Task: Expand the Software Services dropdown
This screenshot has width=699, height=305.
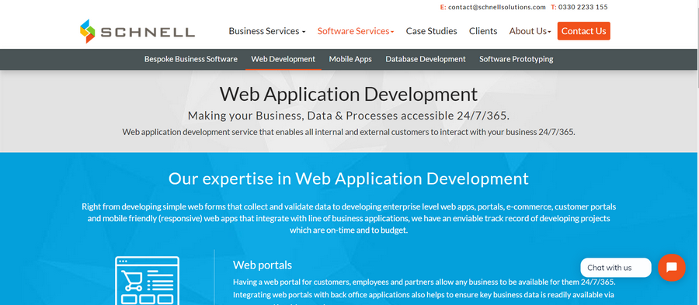Action: click(356, 31)
